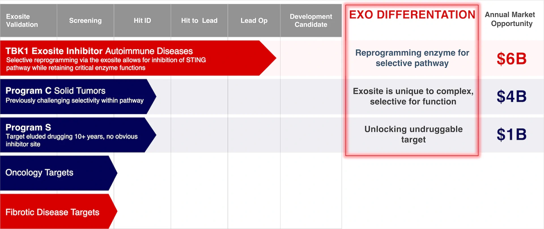Select the Hit to Lead header

pyautogui.click(x=199, y=20)
